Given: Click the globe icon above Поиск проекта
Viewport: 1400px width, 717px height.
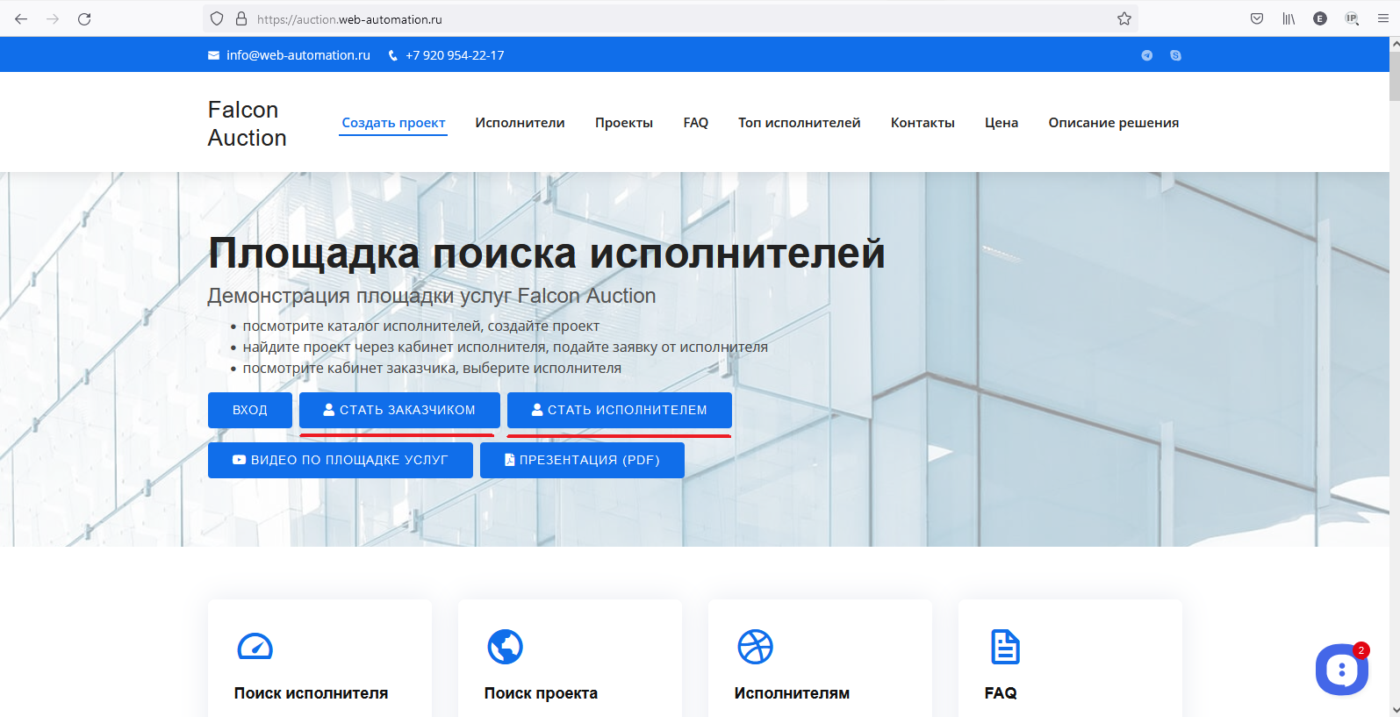Looking at the screenshot, I should tap(506, 647).
